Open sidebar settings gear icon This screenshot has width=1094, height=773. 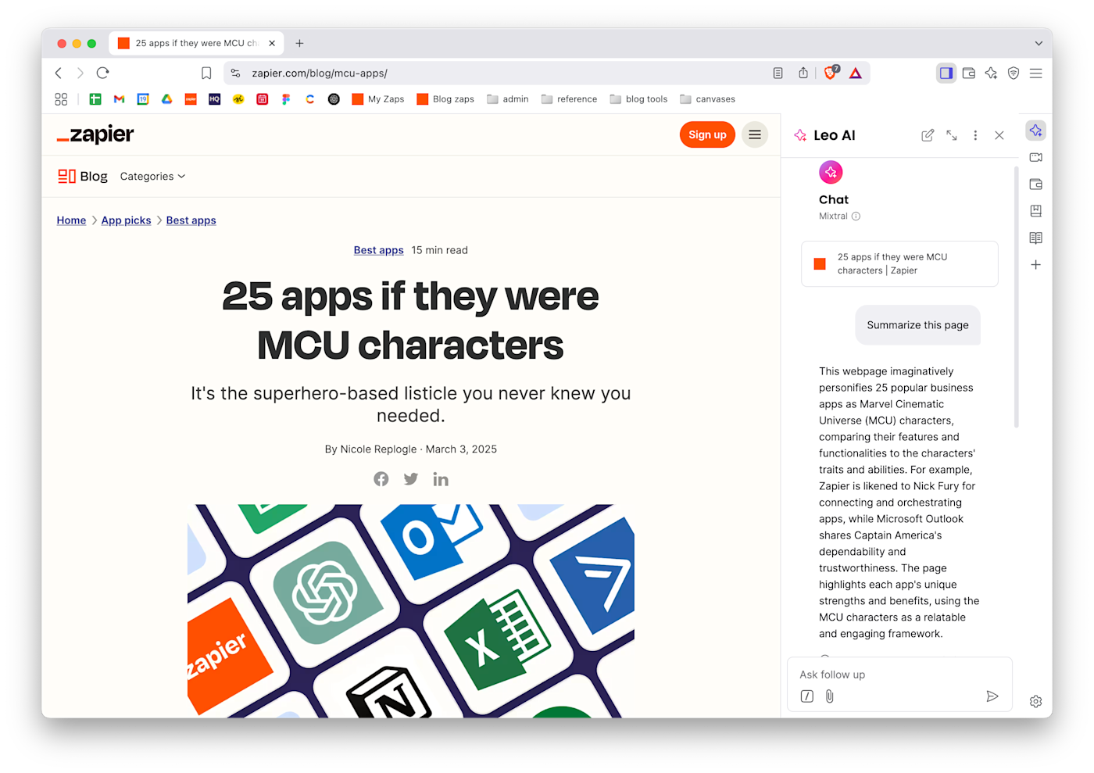click(1036, 702)
